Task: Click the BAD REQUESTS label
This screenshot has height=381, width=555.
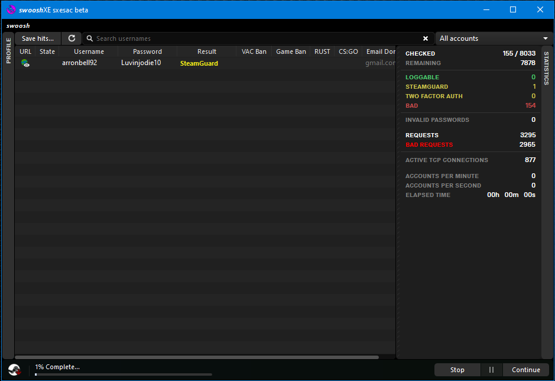Action: tap(429, 144)
